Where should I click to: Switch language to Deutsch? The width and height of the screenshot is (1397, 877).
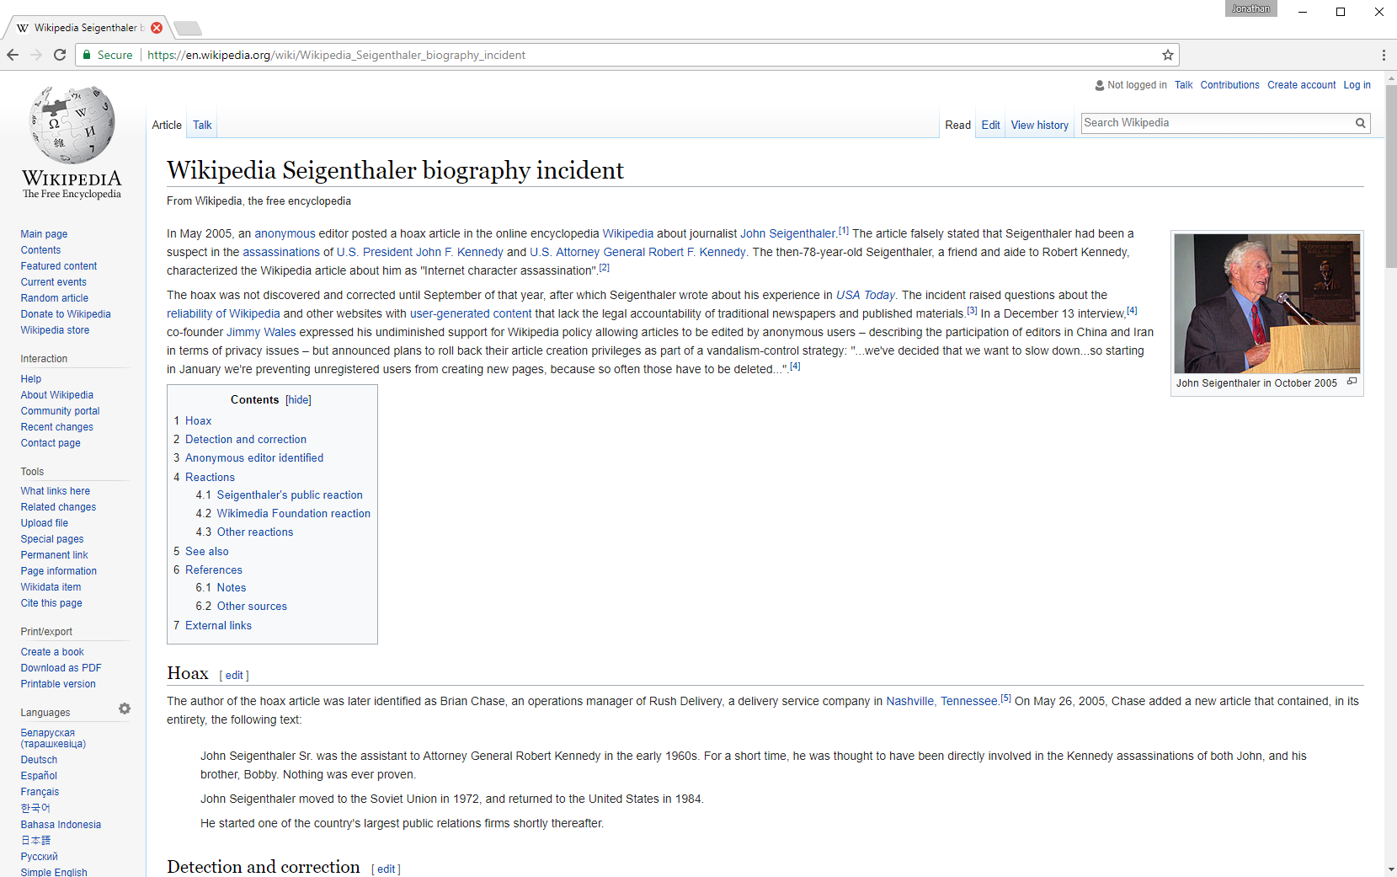tap(39, 760)
